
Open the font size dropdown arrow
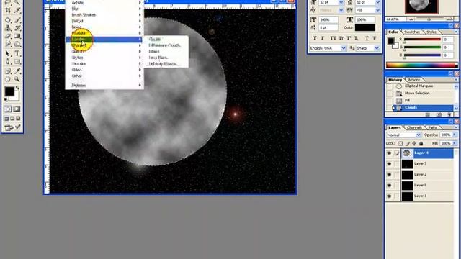tap(341, 2)
